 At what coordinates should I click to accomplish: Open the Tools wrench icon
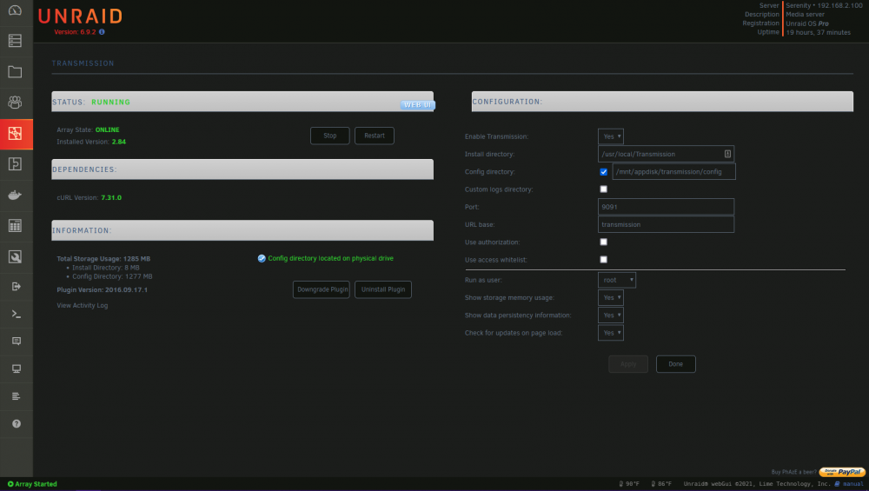click(15, 256)
